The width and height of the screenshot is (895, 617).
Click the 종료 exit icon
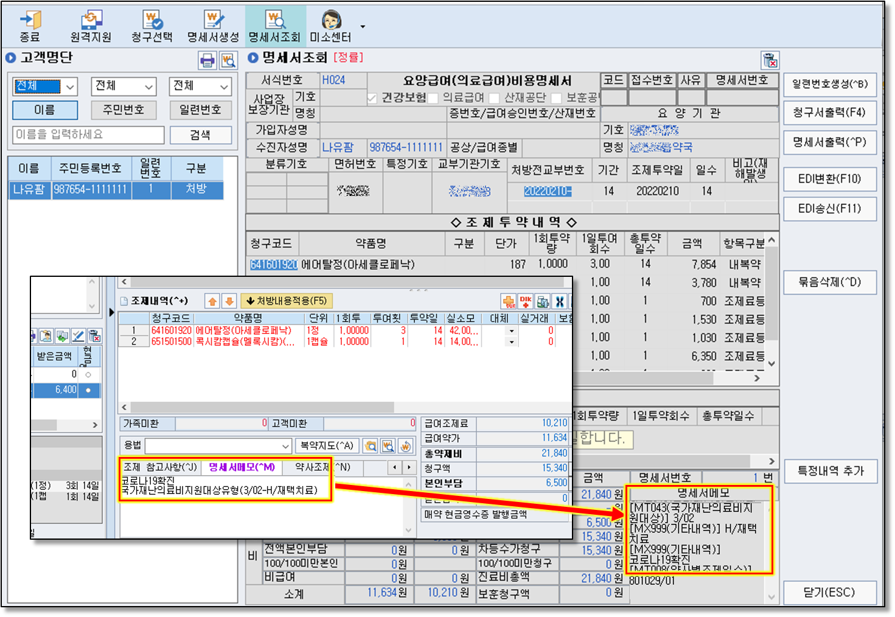pyautogui.click(x=30, y=26)
